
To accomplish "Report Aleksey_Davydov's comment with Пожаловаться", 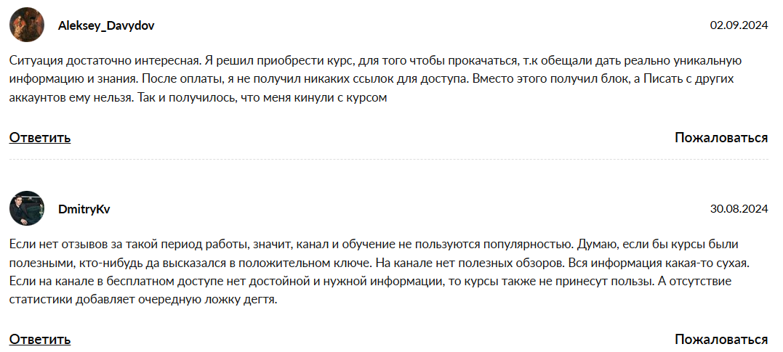I will [720, 138].
